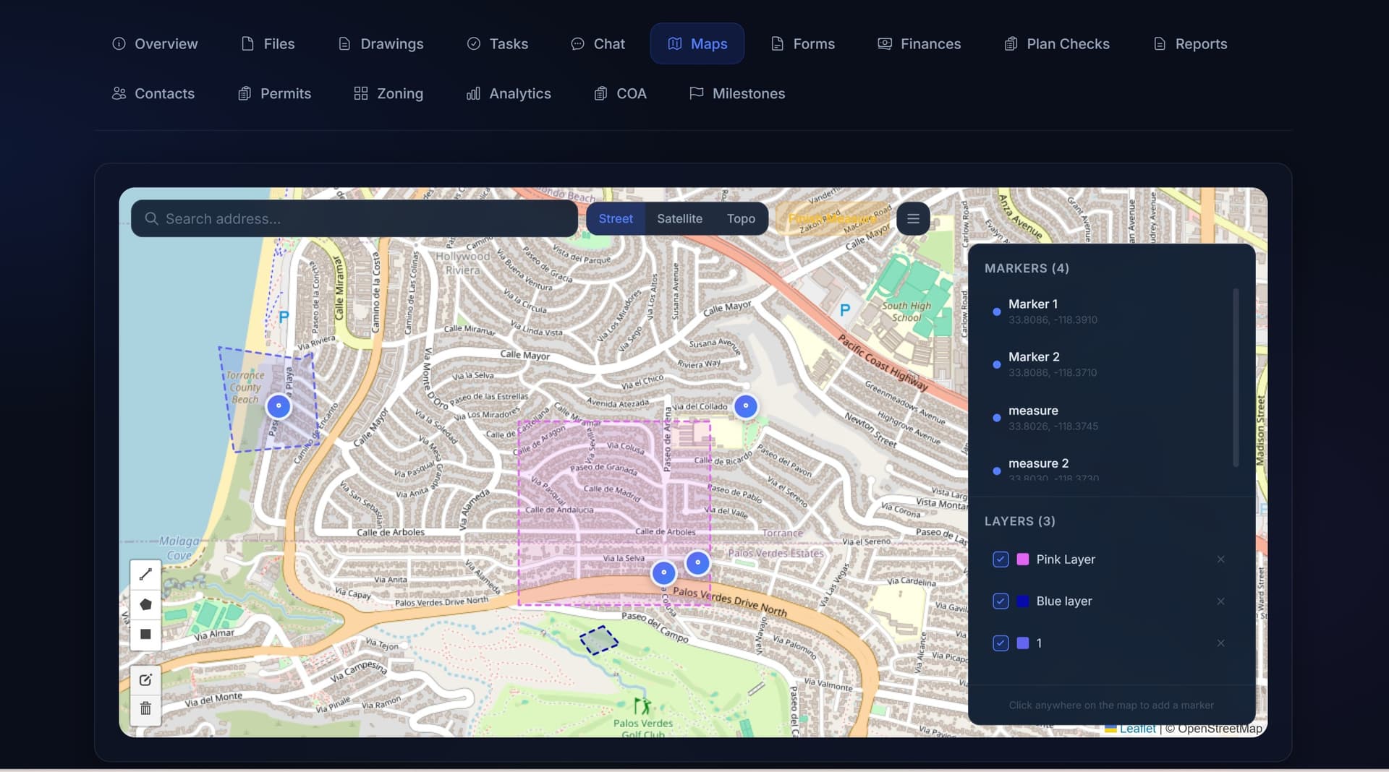The image size is (1389, 772).
Task: Select the Maps tab
Action: click(697, 43)
